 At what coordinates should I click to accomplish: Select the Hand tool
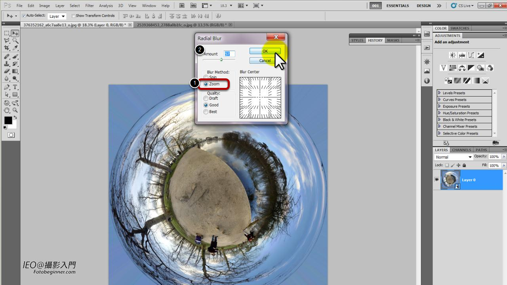tap(7, 110)
